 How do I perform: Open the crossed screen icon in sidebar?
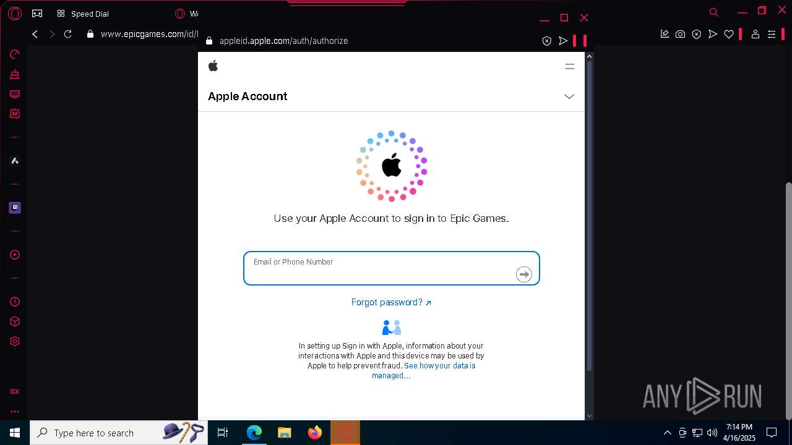click(x=15, y=94)
